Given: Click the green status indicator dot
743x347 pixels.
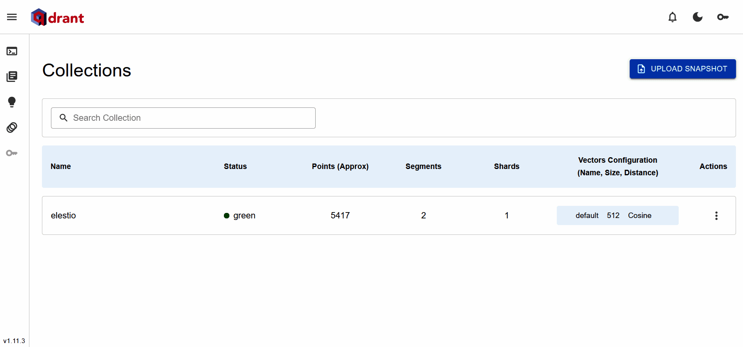Looking at the screenshot, I should 227,216.
